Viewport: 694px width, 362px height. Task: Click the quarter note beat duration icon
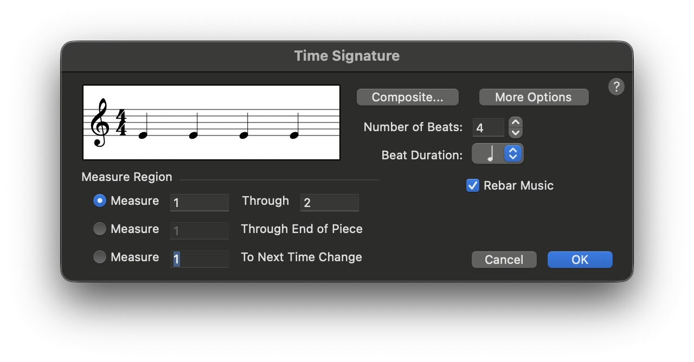(490, 154)
